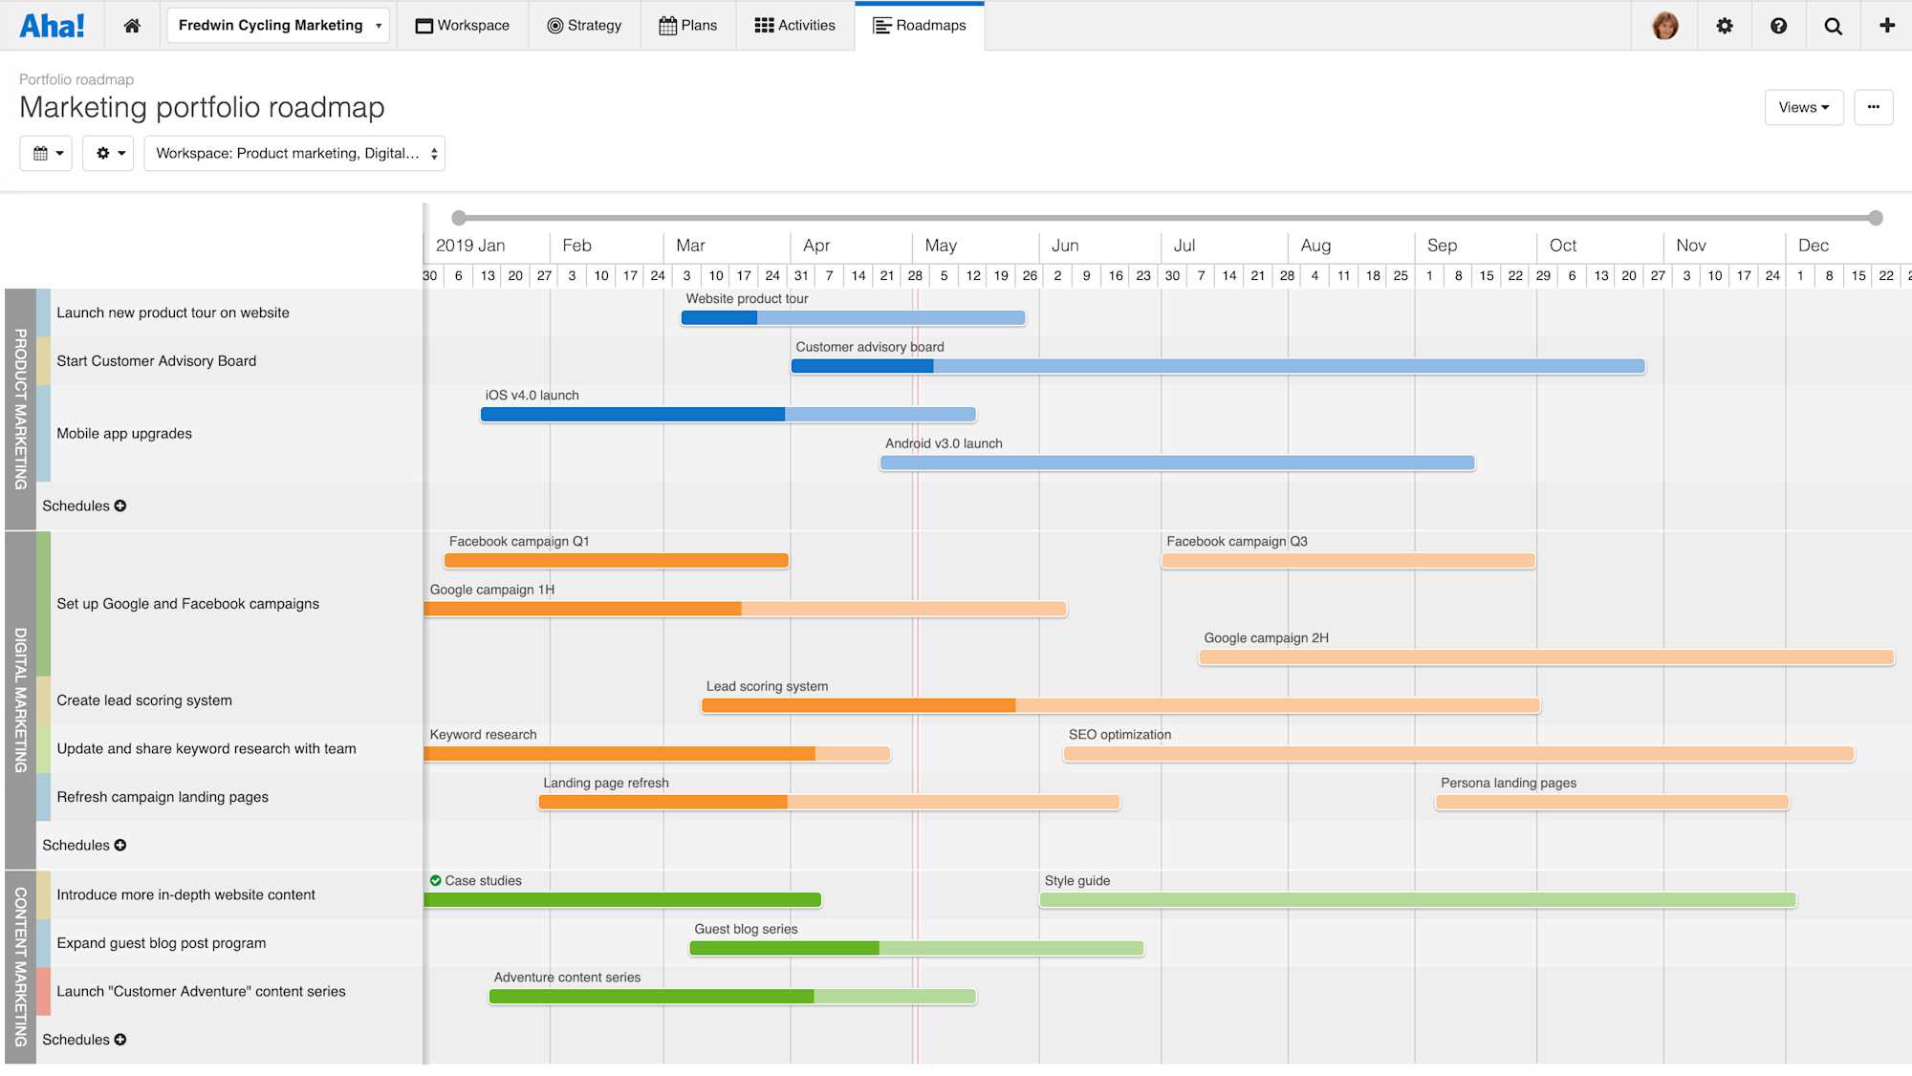The image size is (1912, 1076).
Task: Click the Workspace navigation icon
Action: click(x=424, y=25)
